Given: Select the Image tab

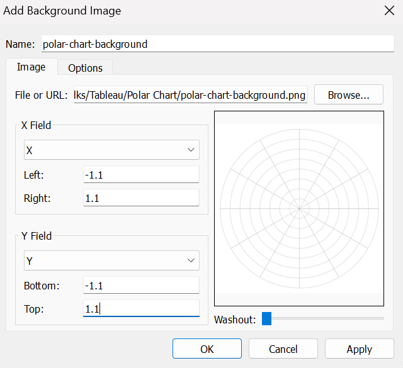Looking at the screenshot, I should [x=31, y=67].
